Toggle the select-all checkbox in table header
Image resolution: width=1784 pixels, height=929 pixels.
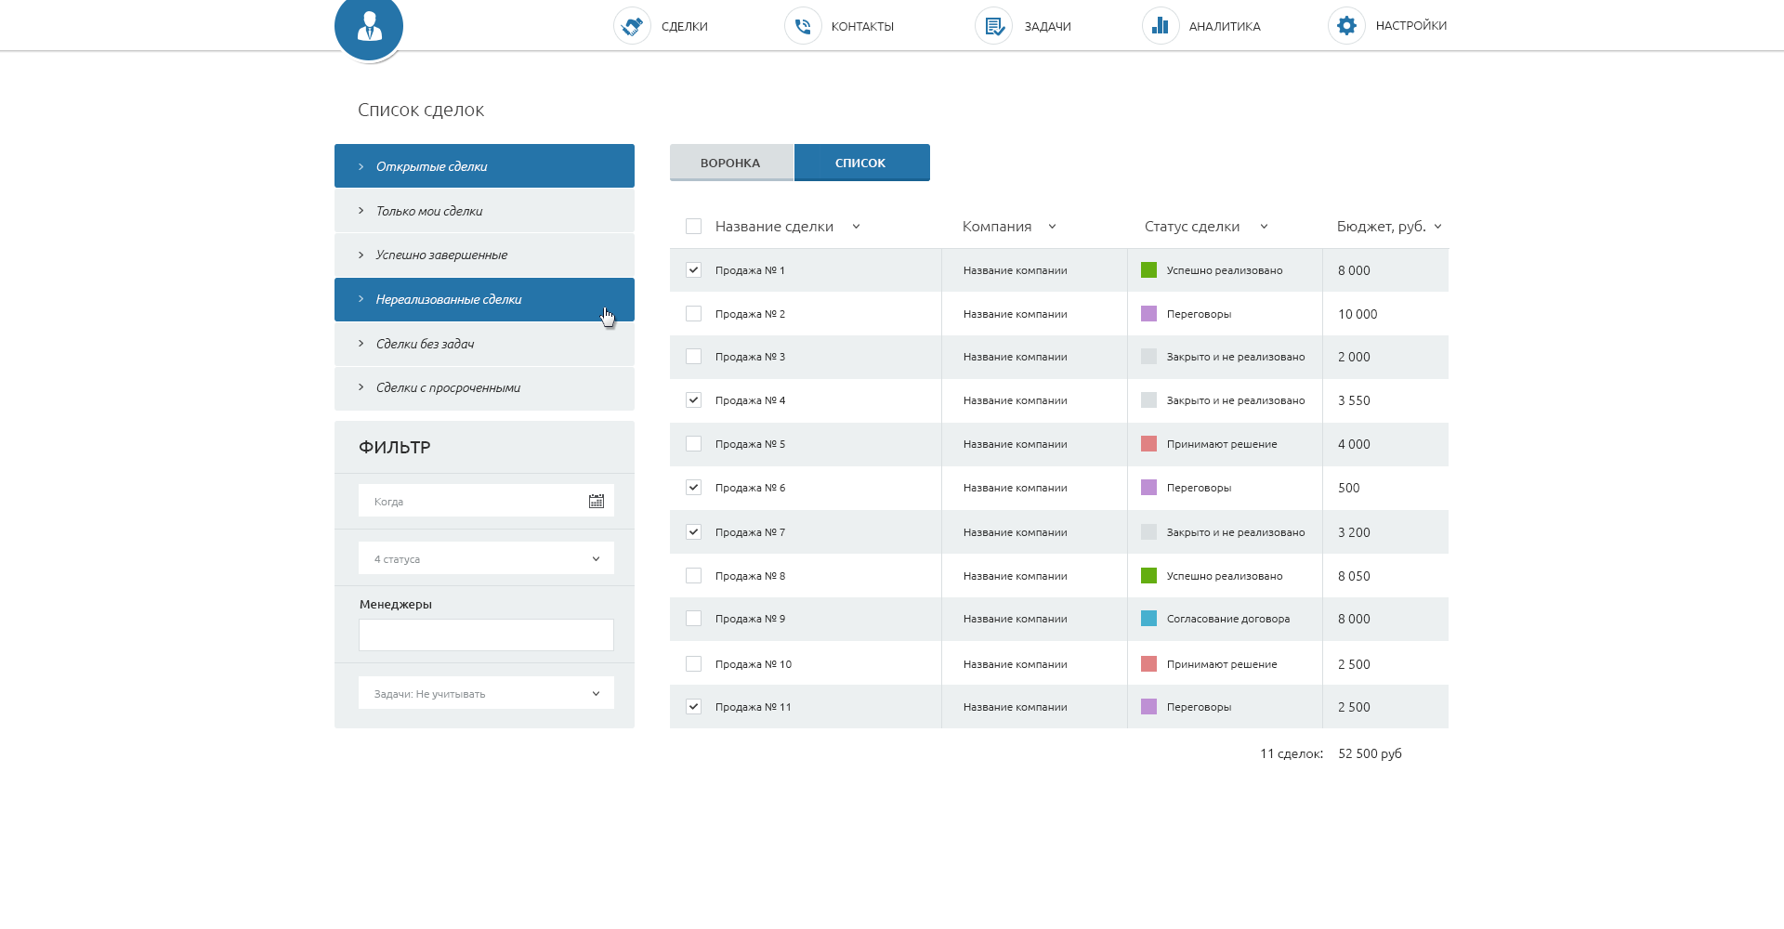coord(693,226)
